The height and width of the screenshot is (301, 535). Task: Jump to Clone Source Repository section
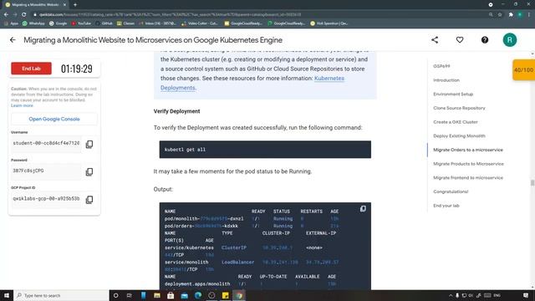tap(459, 108)
